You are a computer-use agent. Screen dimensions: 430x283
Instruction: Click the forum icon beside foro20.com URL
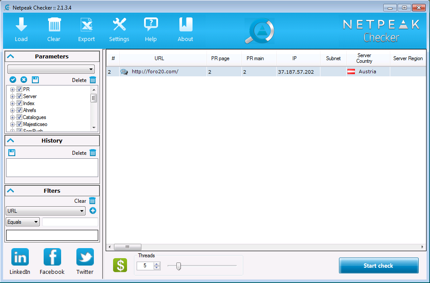tap(124, 72)
